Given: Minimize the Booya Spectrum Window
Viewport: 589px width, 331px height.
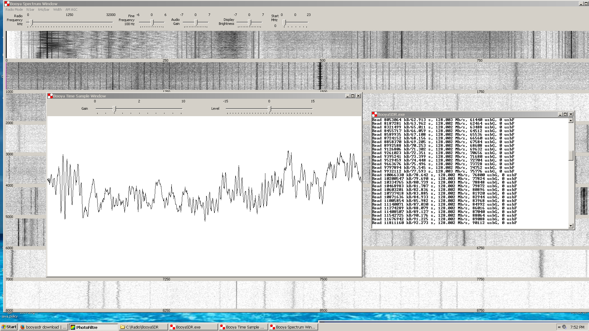Looking at the screenshot, I should [x=581, y=4].
